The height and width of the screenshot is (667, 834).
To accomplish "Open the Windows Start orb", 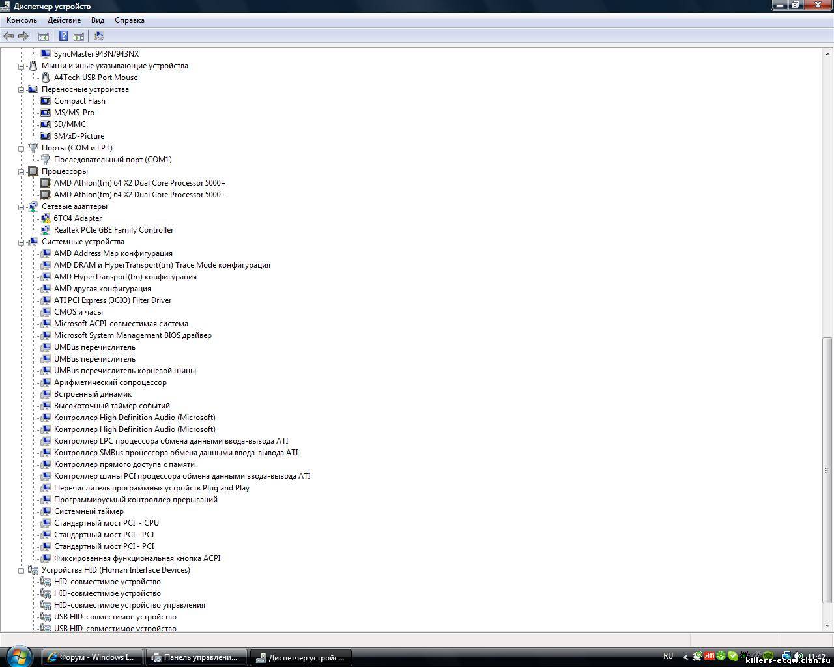I will point(18,656).
